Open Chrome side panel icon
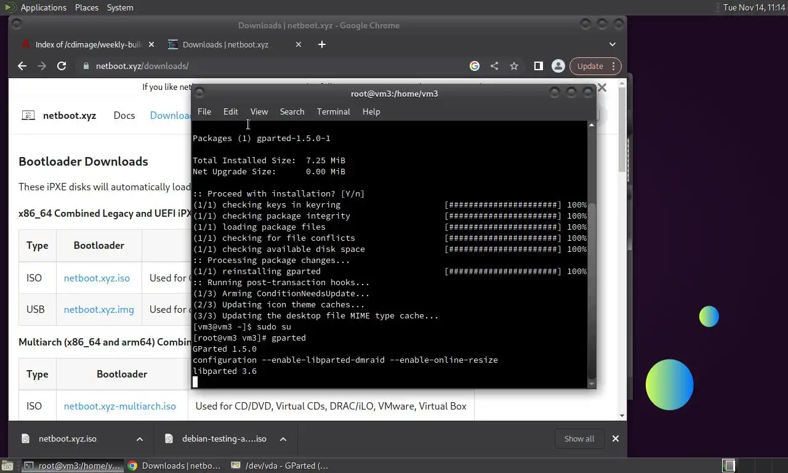This screenshot has height=473, width=788. (x=539, y=66)
